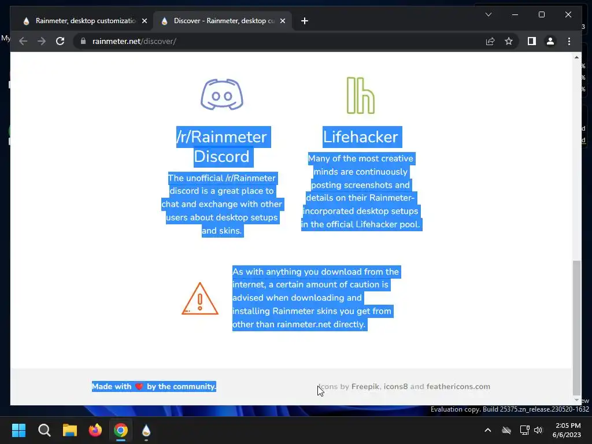Screen dimensions: 592x444
Task: Open a new tab with the plus button
Action: [305, 21]
